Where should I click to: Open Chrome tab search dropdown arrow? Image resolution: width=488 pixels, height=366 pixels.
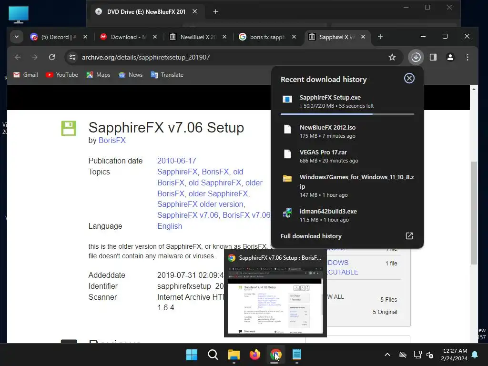pos(17,37)
